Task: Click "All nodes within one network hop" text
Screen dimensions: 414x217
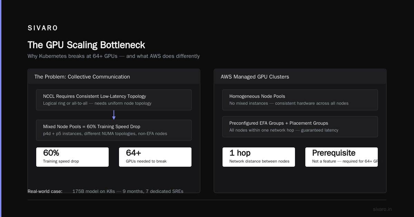Action: [x=284, y=130]
